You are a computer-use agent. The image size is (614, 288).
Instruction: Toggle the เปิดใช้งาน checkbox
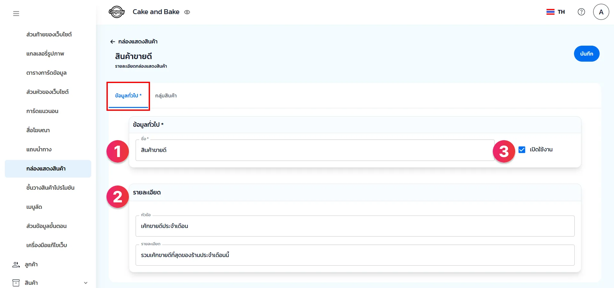[x=522, y=149]
